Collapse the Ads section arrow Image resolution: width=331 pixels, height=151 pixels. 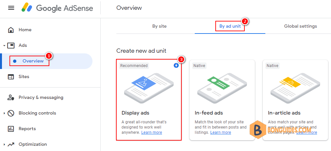pos(4,46)
